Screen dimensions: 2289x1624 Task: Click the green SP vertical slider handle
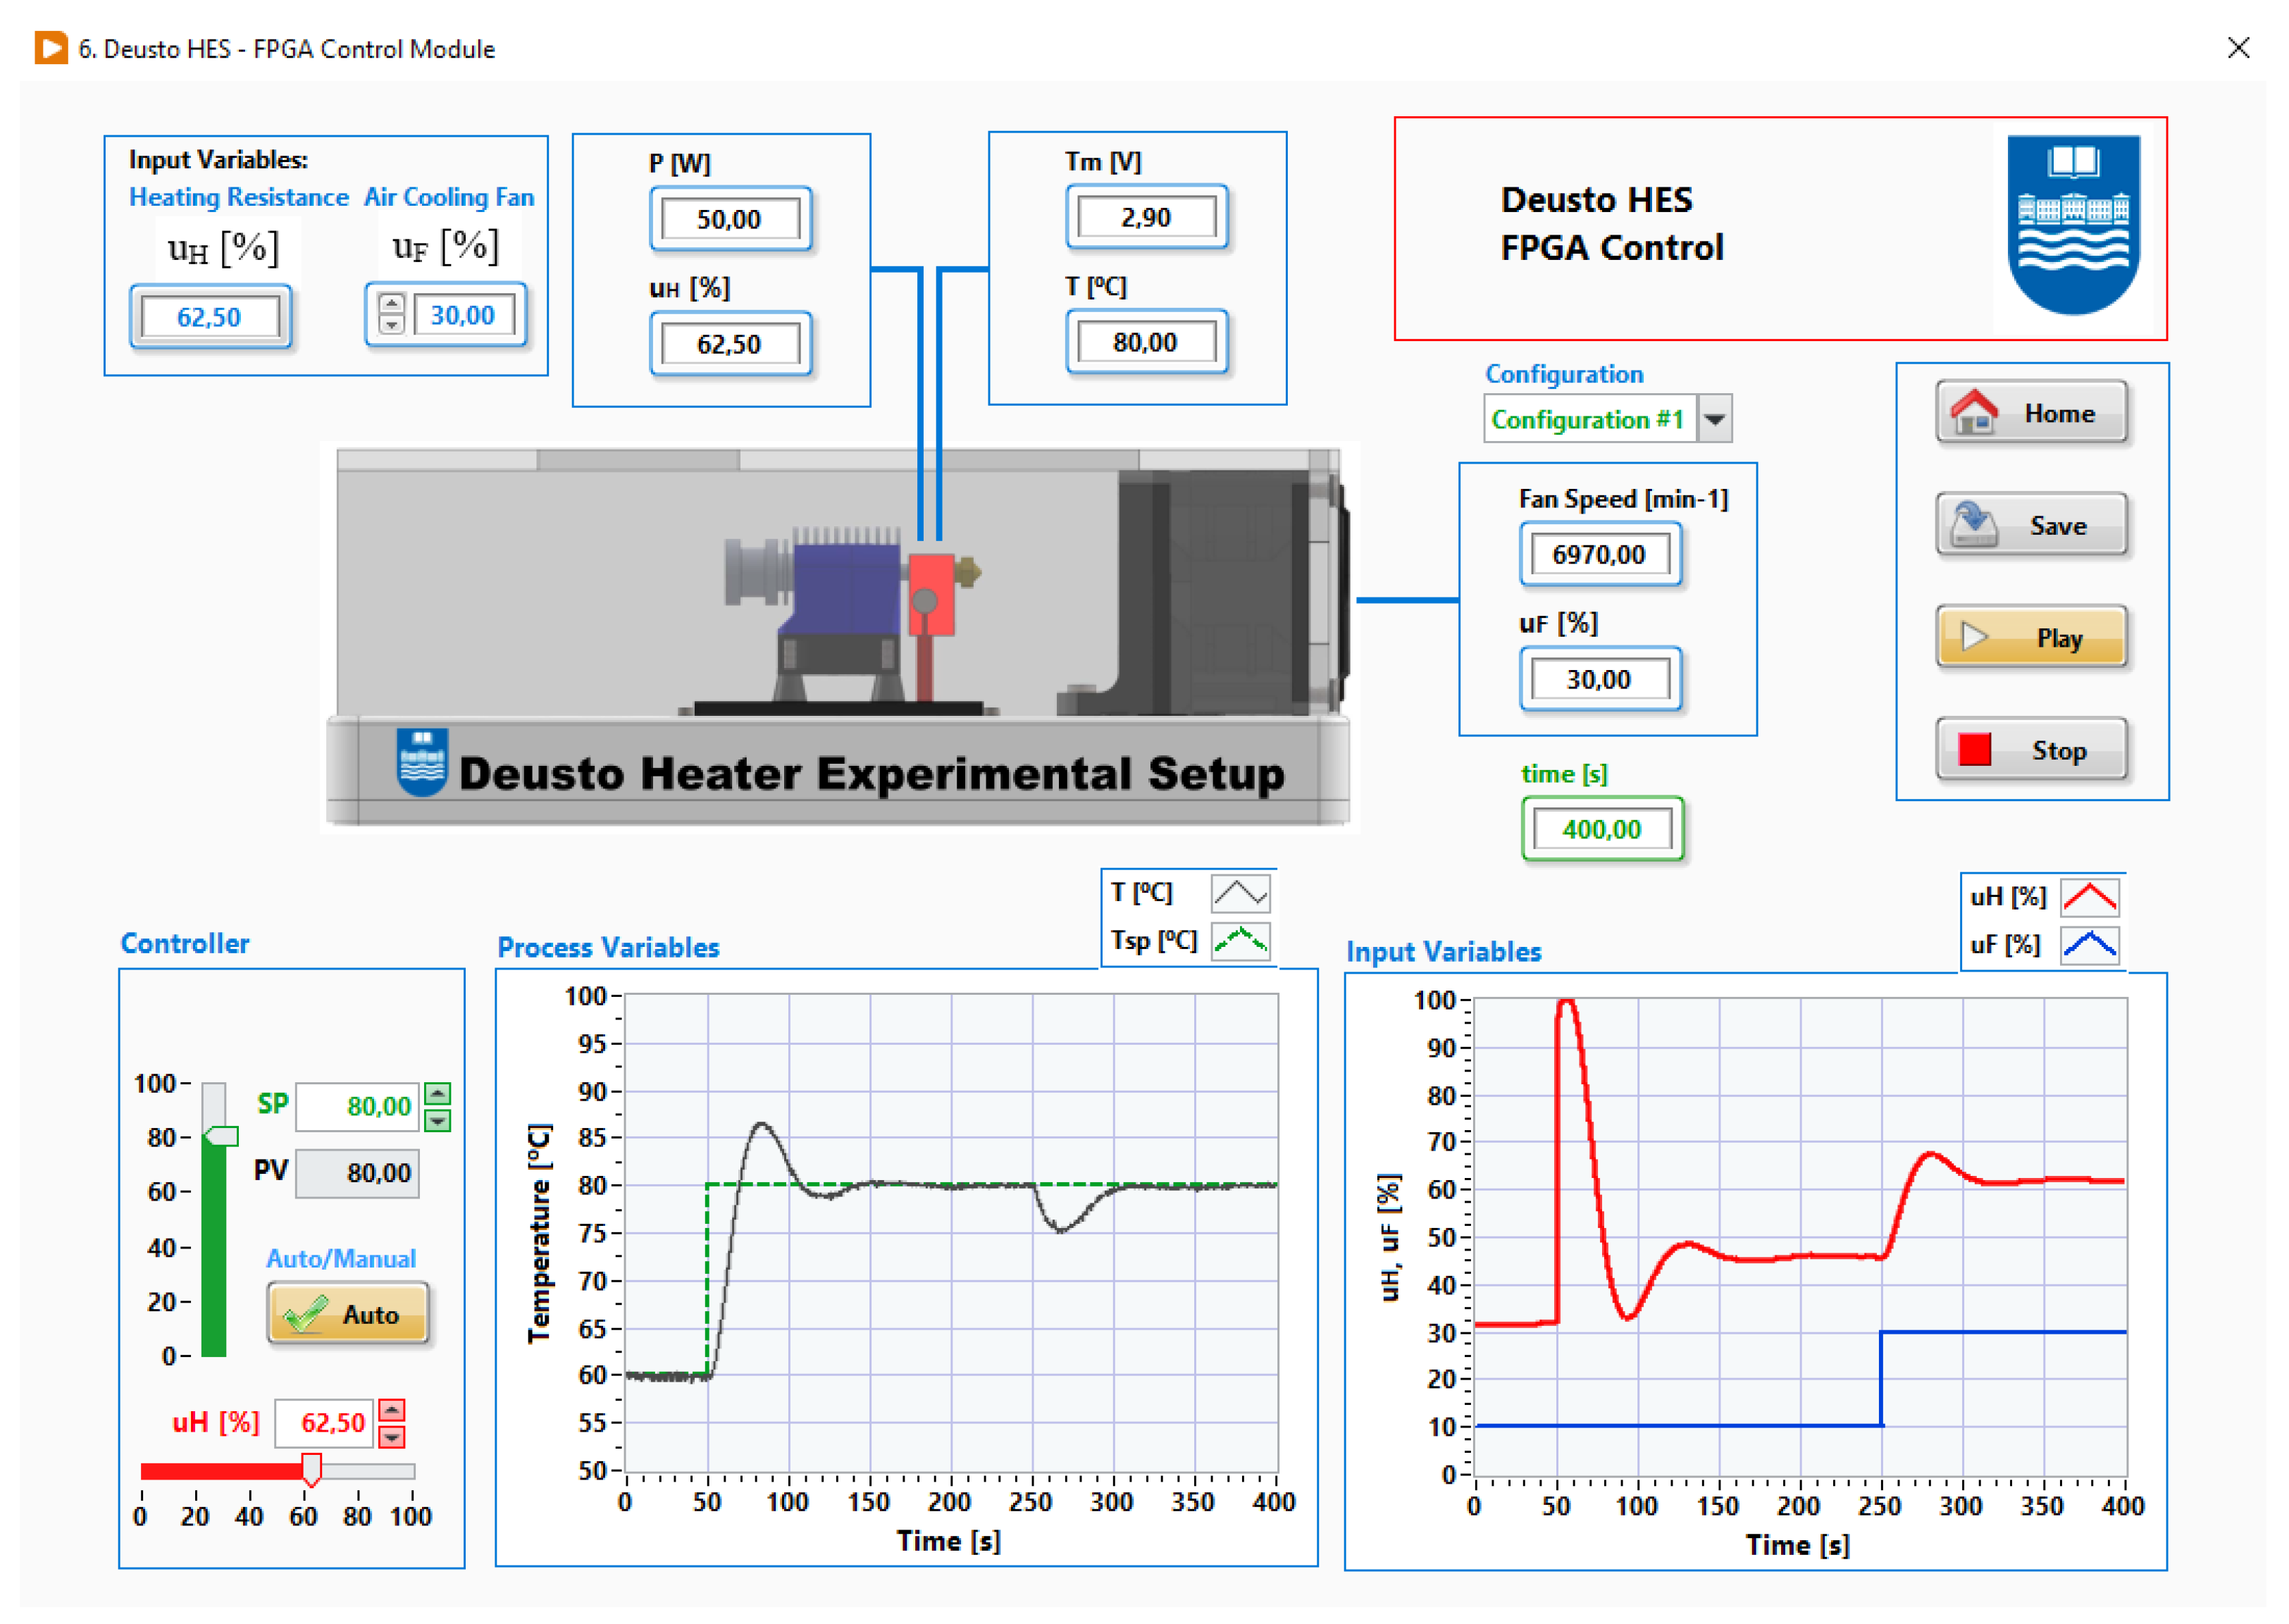click(222, 1136)
